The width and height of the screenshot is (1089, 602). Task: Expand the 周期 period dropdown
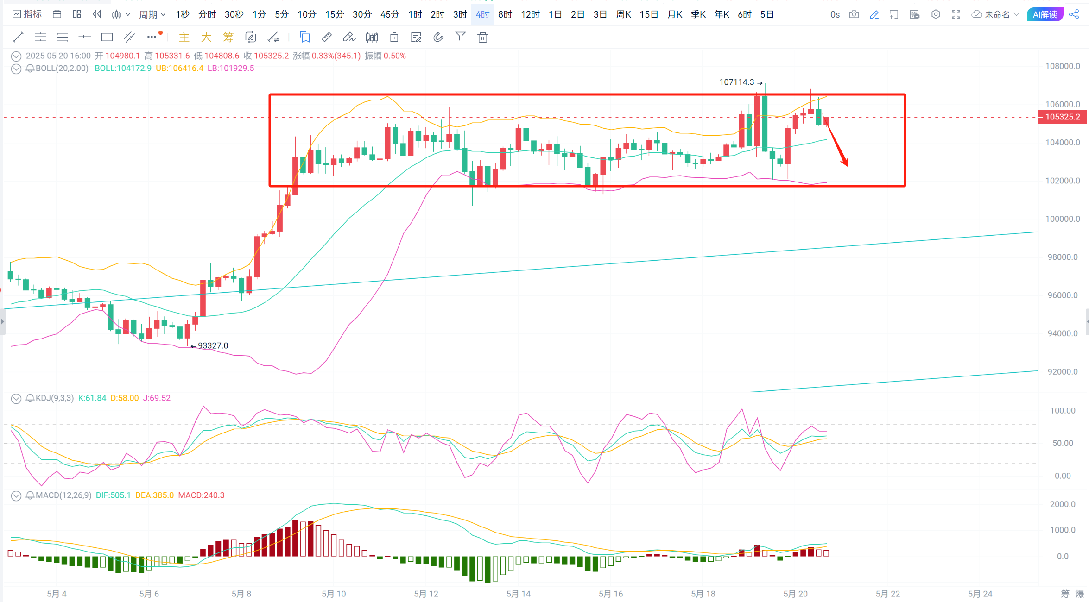(152, 14)
